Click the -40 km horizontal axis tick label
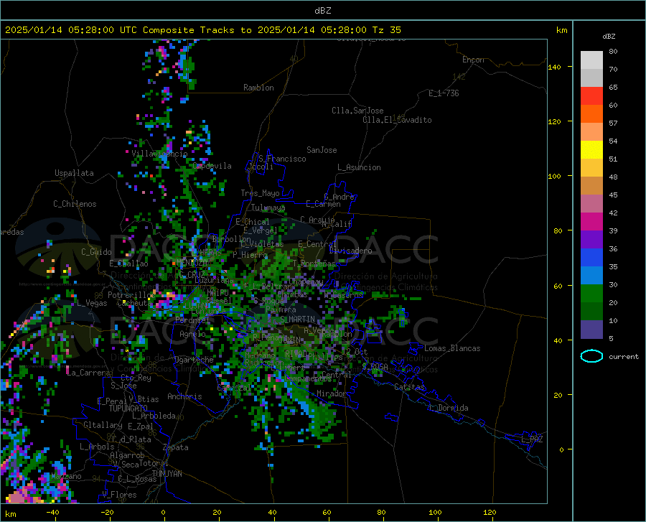The height and width of the screenshot is (522, 646). pos(52,512)
